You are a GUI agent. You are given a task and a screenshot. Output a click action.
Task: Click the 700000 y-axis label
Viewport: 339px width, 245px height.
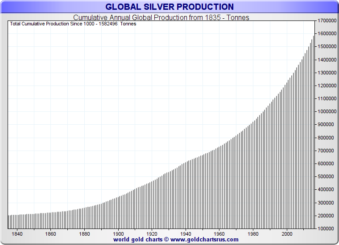click(x=326, y=151)
